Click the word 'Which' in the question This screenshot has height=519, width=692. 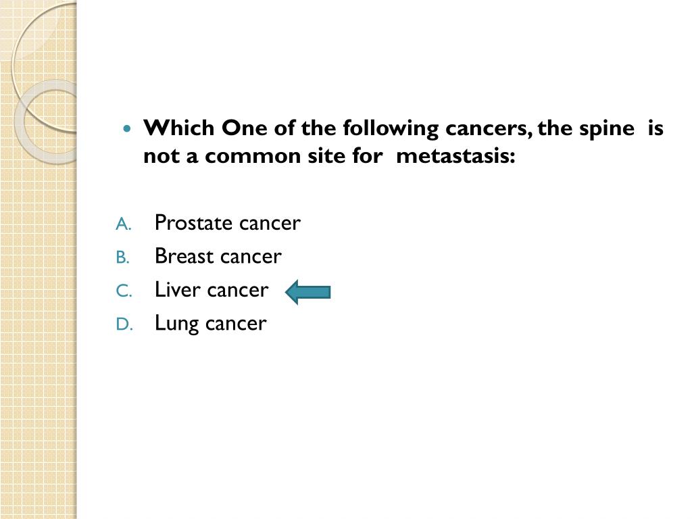point(178,128)
